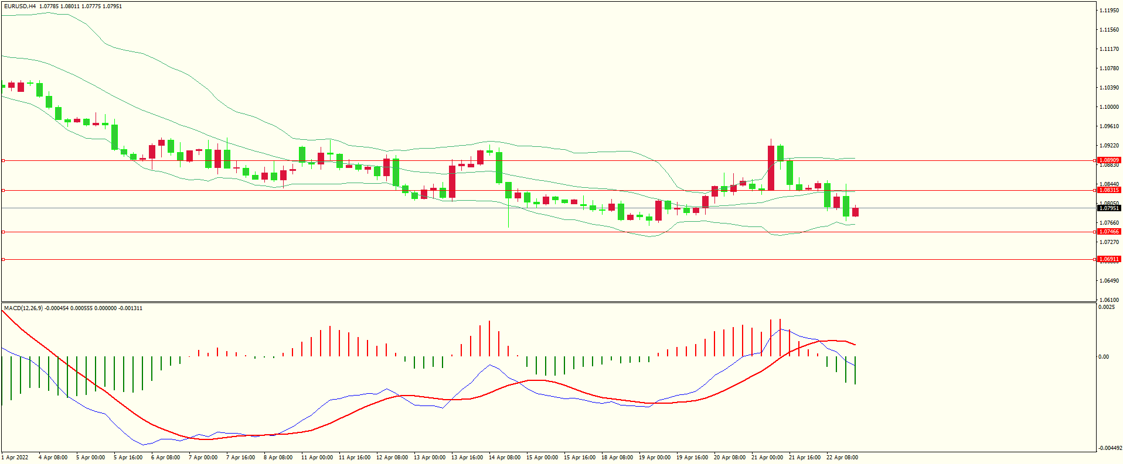Grab the left anchor of the 1.07466 line
Image resolution: width=1123 pixels, height=464 pixels.
tap(3, 232)
